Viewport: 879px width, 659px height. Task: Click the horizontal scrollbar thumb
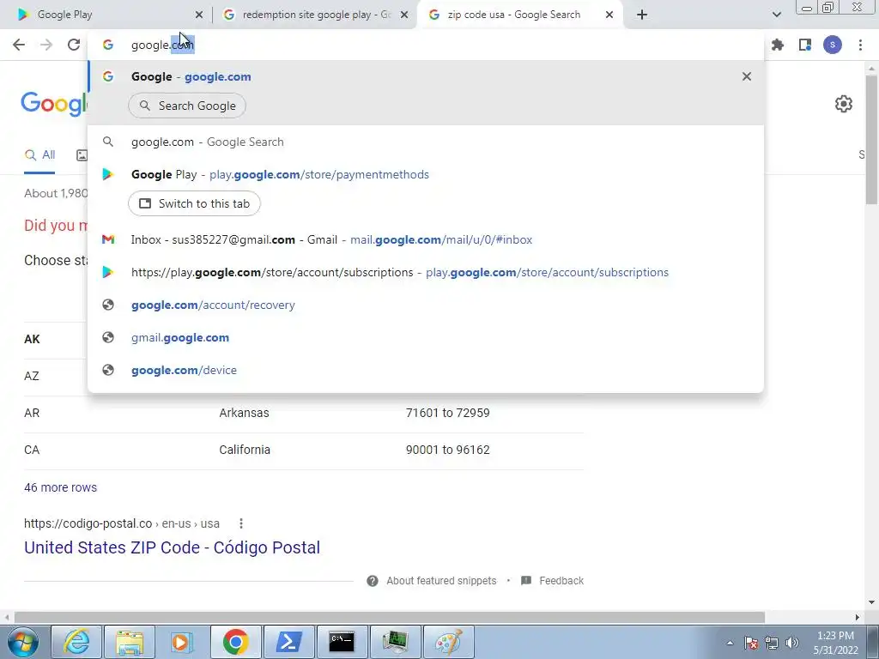389,617
